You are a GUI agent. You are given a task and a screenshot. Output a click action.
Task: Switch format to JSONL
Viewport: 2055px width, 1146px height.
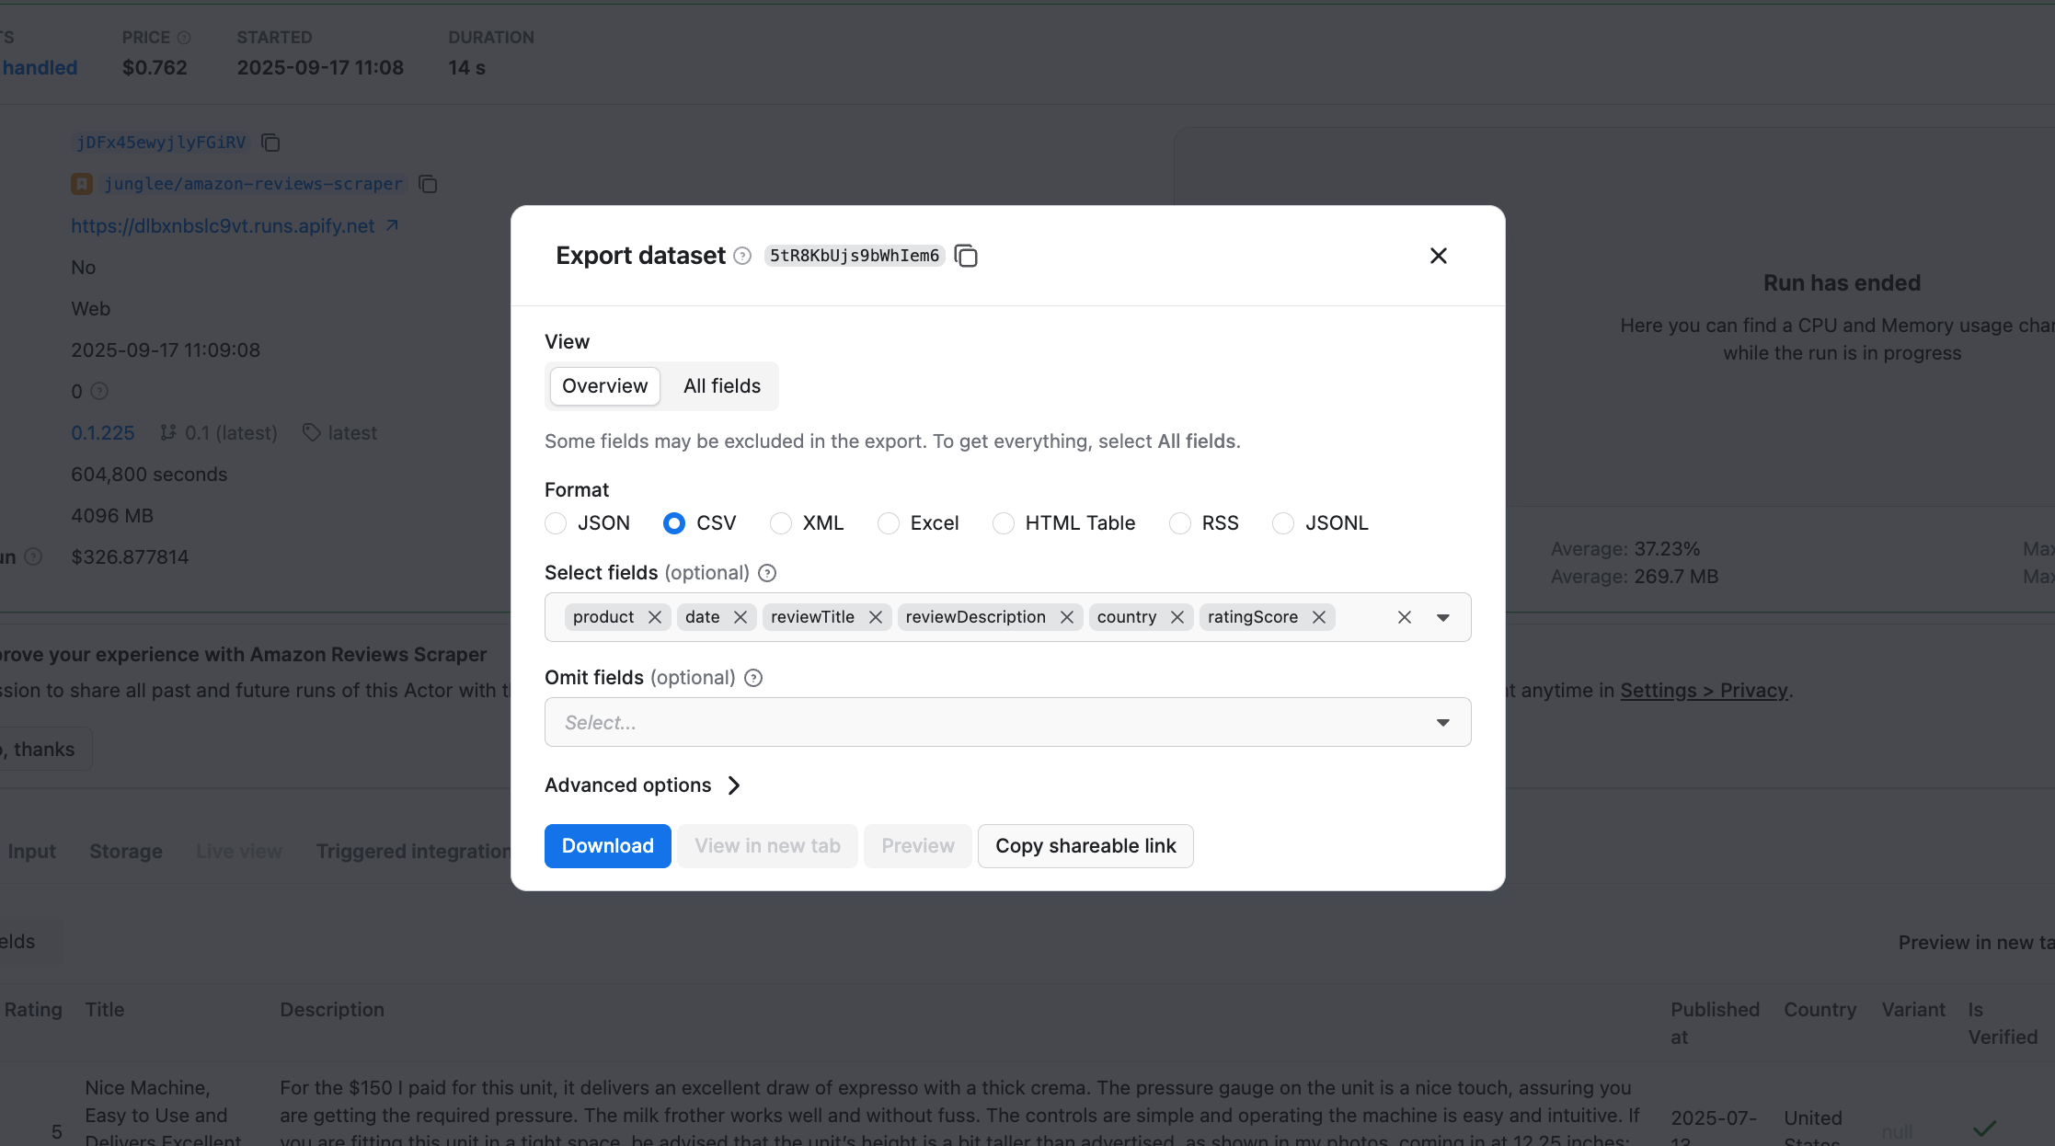pyautogui.click(x=1282, y=522)
